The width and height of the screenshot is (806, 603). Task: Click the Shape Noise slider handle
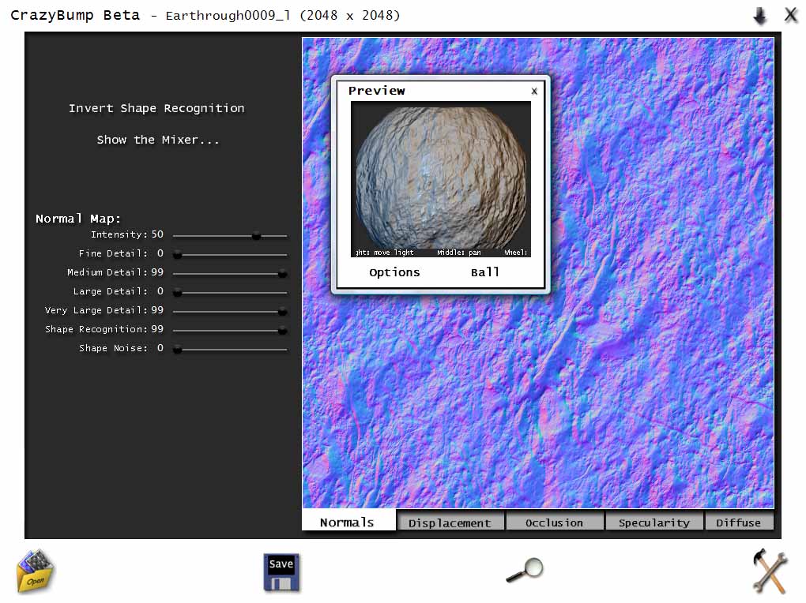(178, 349)
